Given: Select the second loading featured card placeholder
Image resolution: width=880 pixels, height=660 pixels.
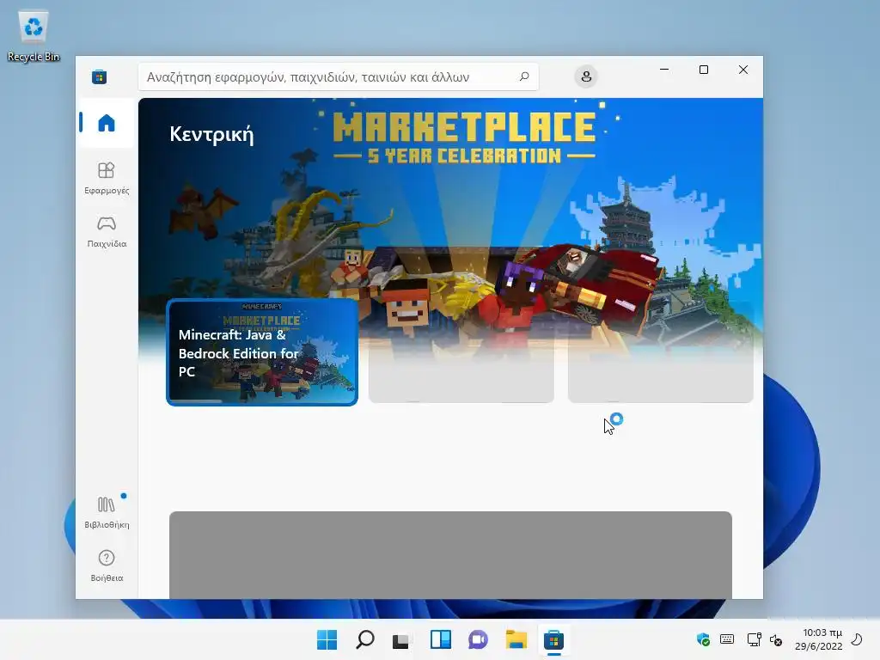Looking at the screenshot, I should point(461,351).
